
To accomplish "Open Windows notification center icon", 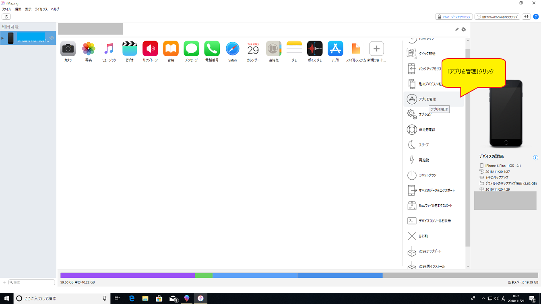I will tap(532, 298).
